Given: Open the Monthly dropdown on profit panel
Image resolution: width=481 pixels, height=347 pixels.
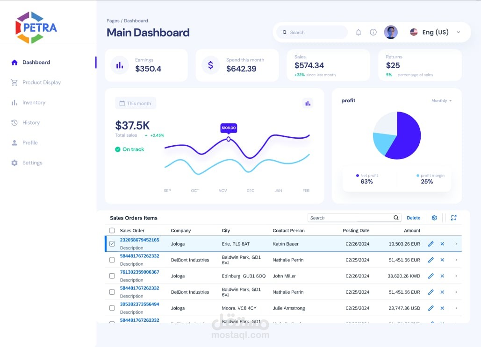Looking at the screenshot, I should point(441,100).
